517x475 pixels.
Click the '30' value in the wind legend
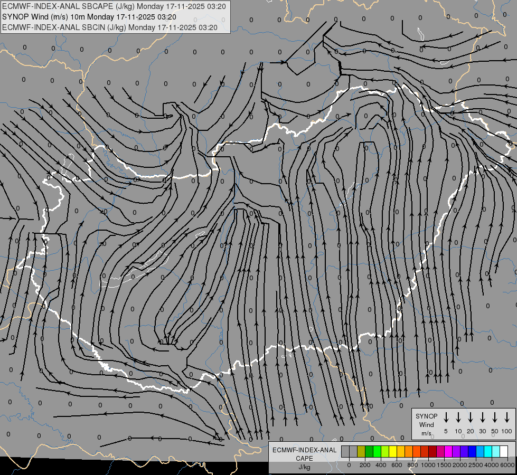coord(482,431)
